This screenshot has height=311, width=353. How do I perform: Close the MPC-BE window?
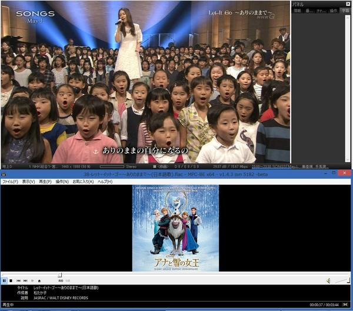[x=344, y=173]
